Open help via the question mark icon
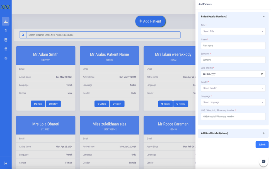Viewport: 271px width, 169px height. tap(6, 58)
